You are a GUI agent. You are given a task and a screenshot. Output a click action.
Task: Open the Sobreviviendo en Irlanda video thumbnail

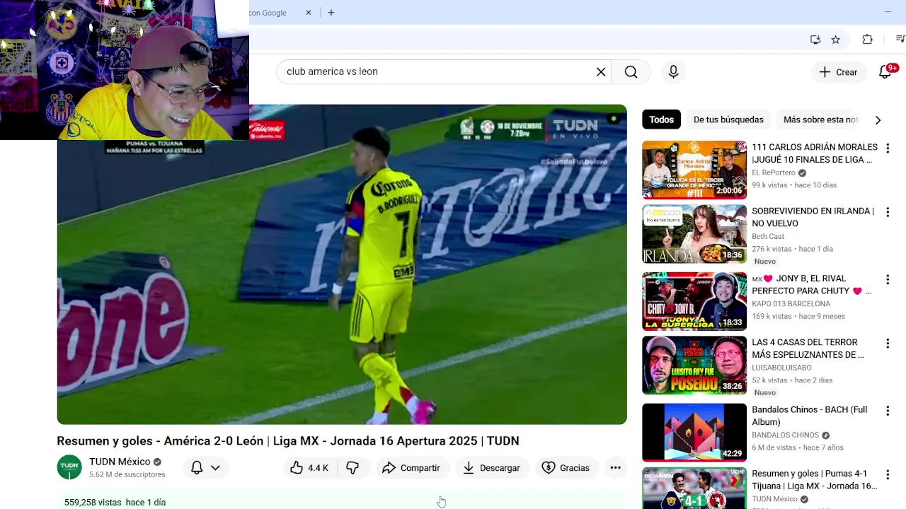[x=694, y=234]
